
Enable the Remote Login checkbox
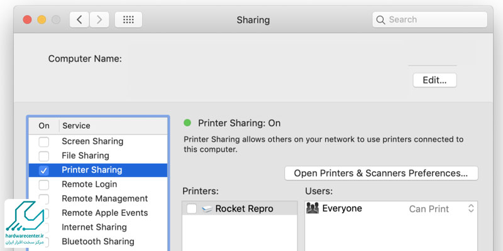[x=44, y=184]
